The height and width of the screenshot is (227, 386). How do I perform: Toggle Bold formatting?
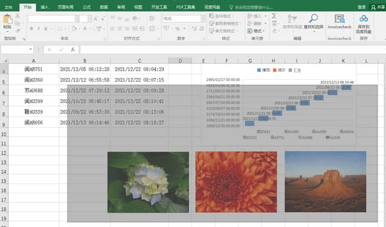point(31,29)
